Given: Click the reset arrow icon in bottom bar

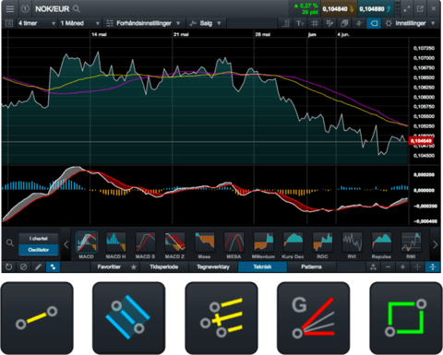Looking at the screenshot, I should coord(8,266).
